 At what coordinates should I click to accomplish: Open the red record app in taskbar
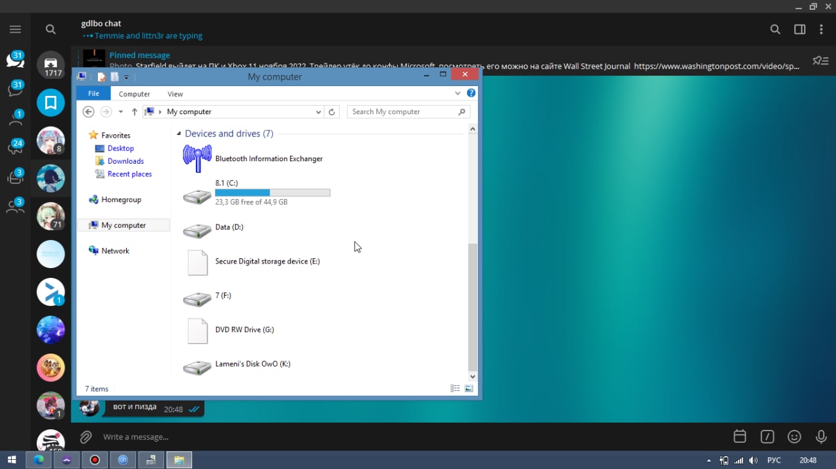point(95,460)
